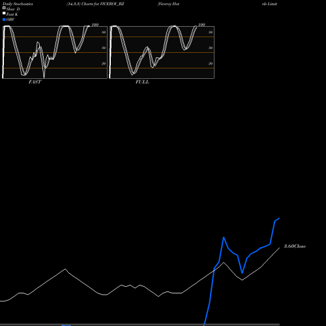
Task: Click the Daily Stochastics title text
Action: [x=18, y=4]
